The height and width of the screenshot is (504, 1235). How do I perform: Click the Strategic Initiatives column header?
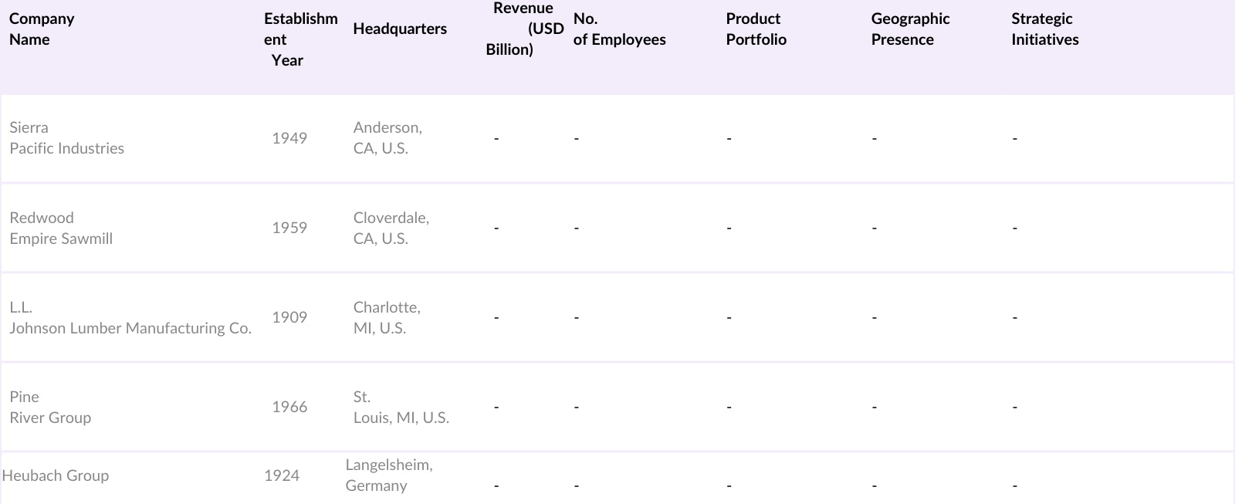coord(1044,29)
